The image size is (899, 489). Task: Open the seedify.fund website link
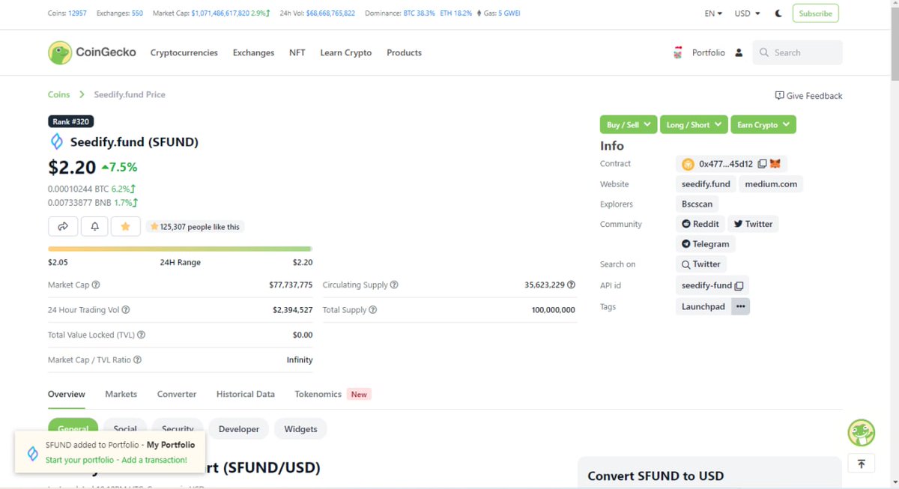click(x=706, y=184)
